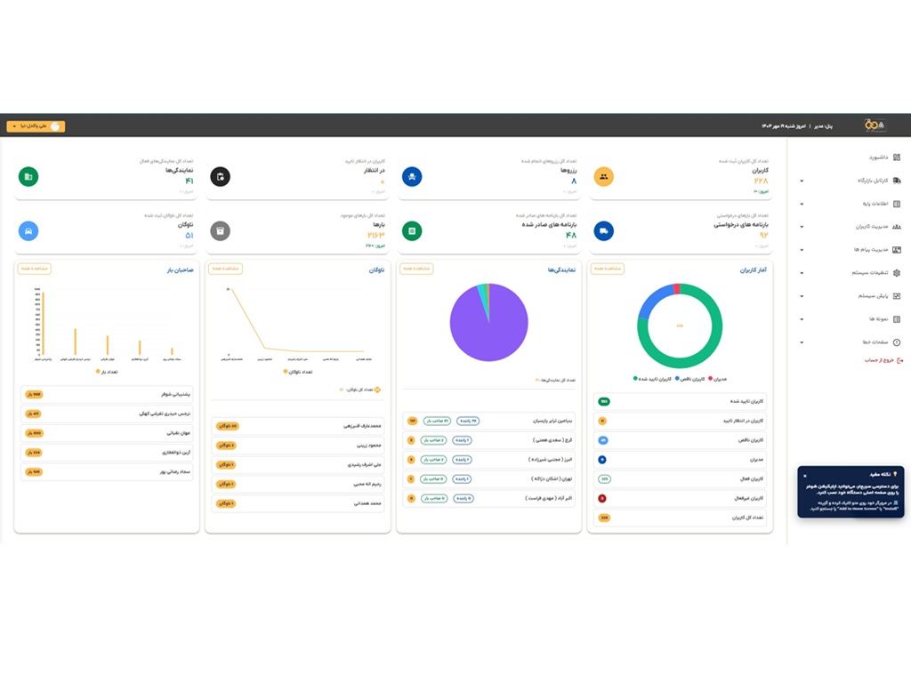Screen dimensions: 911x683
Task: Open the user account dropdown in header
Action: [36, 126]
